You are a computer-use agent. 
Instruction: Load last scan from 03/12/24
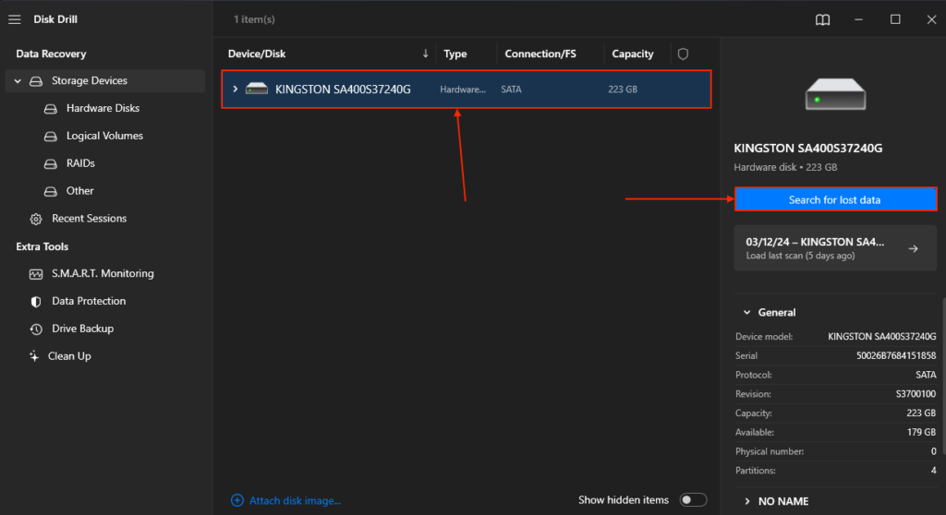click(835, 248)
